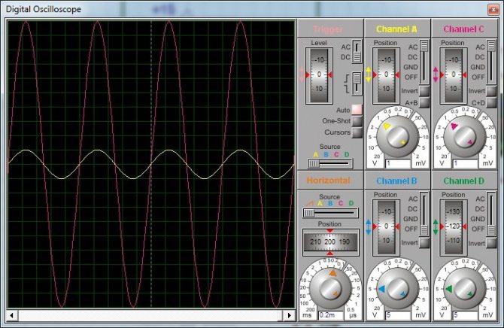Image resolution: width=504 pixels, height=328 pixels.
Task: Click the Channel A Position thumbwheel
Action: coord(386,75)
